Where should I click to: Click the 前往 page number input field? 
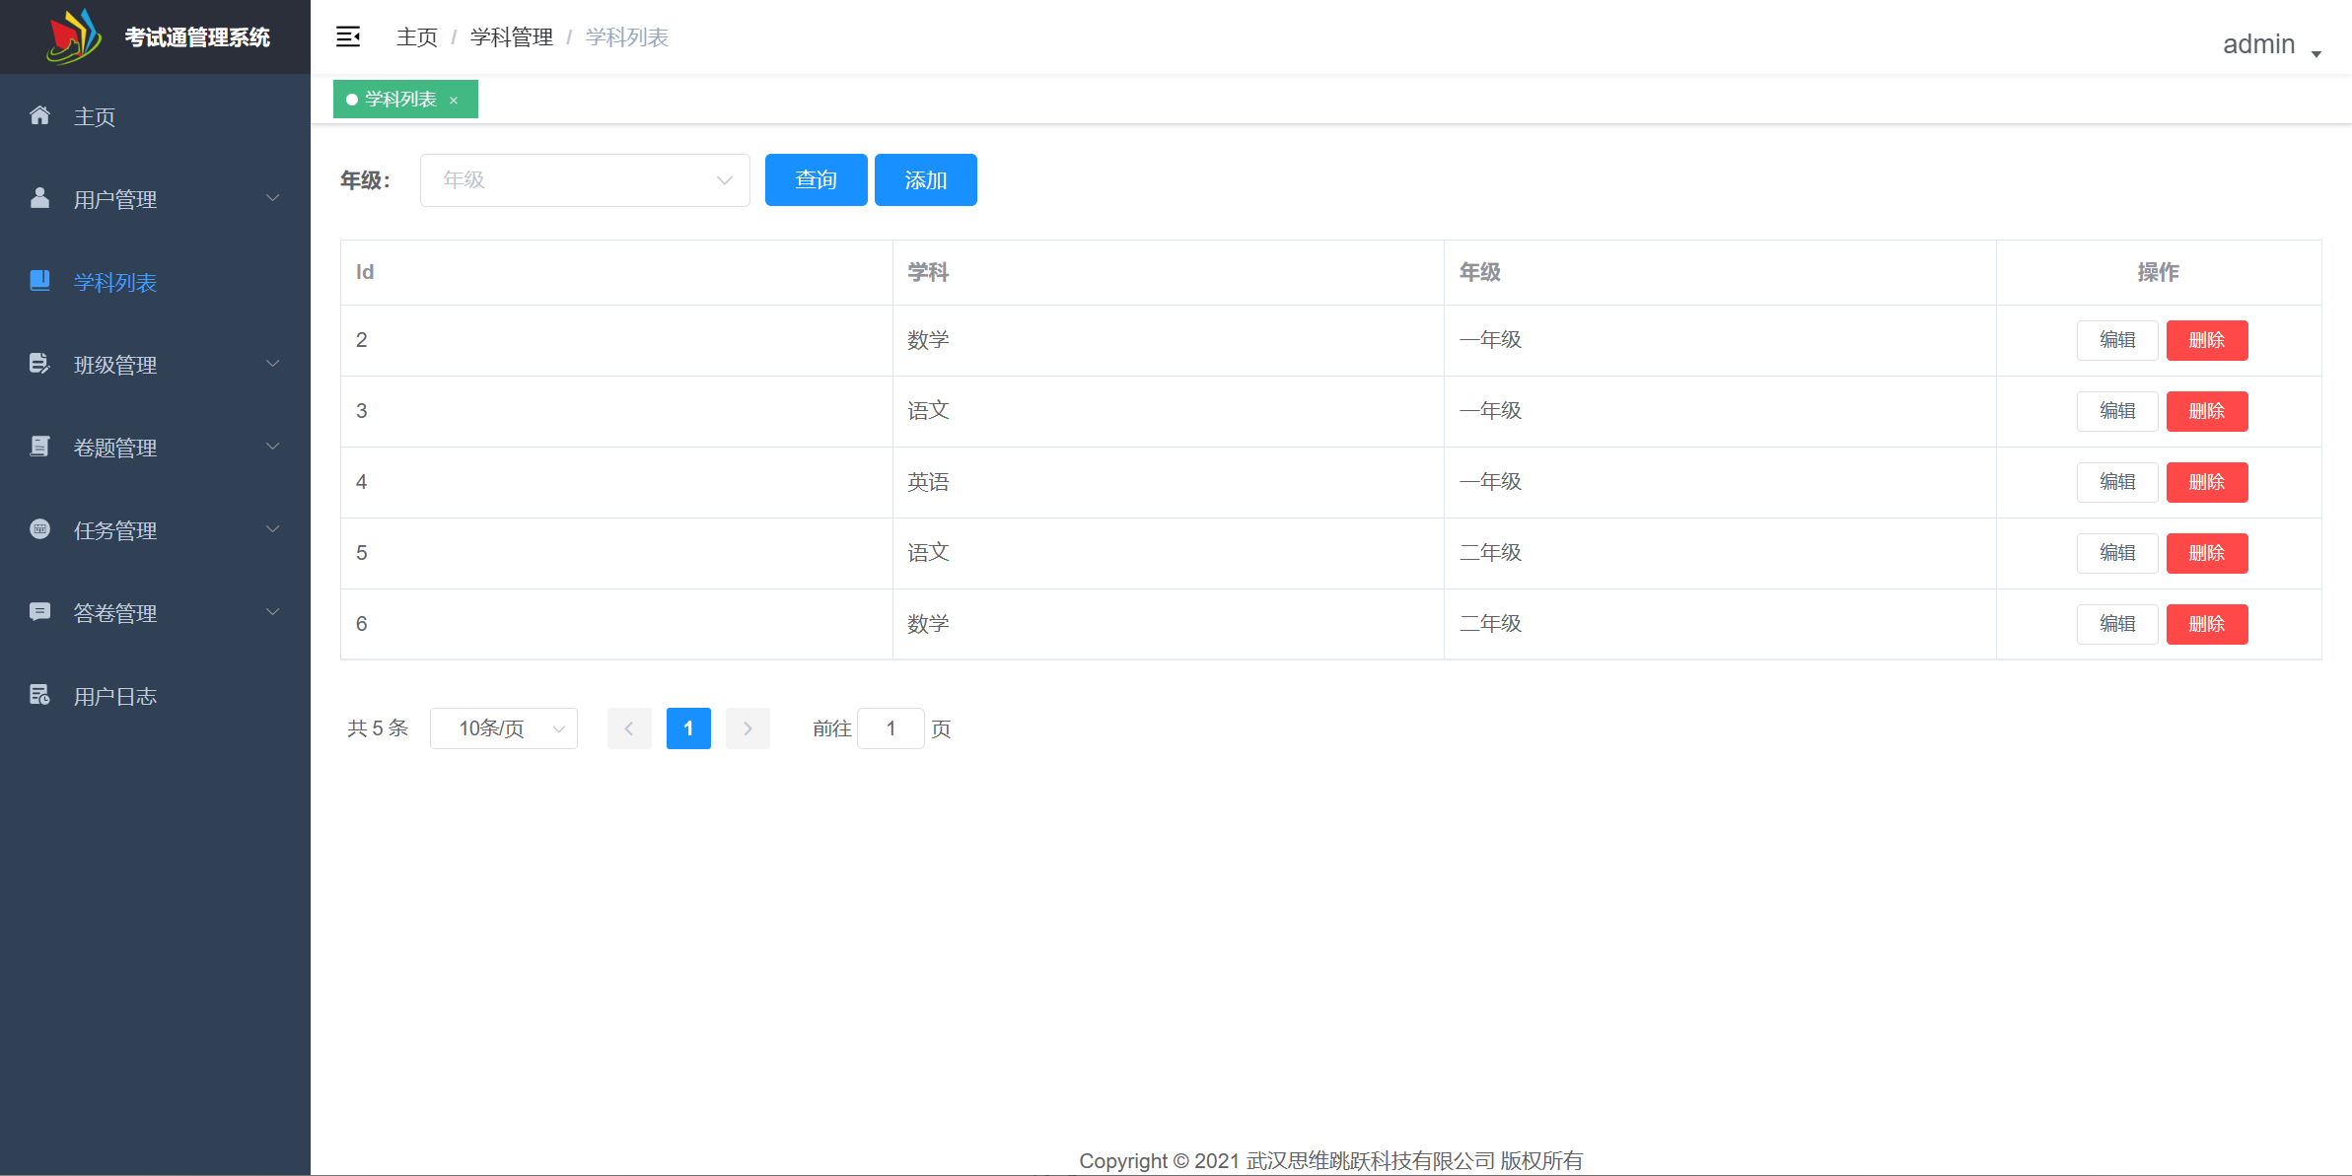pos(891,728)
